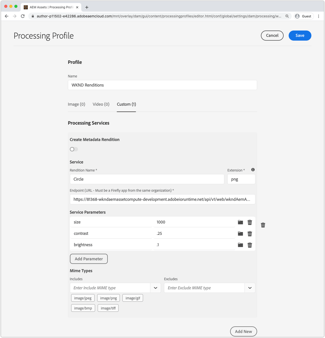Click Add Parameter below the parameters list
The height and width of the screenshot is (338, 325).
click(x=89, y=259)
